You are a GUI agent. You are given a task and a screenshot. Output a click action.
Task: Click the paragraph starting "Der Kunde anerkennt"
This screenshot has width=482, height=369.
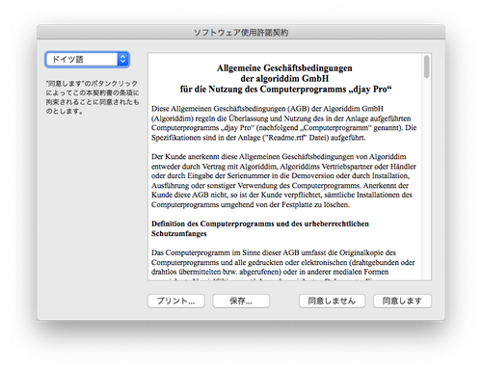click(283, 180)
